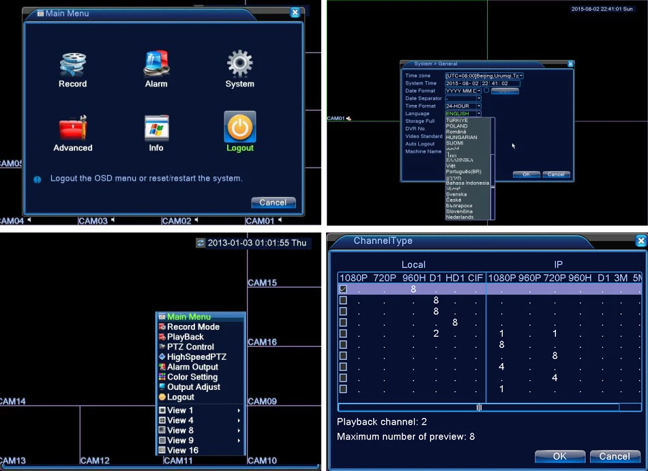The image size is (648, 471).
Task: Click the View 16 grid icon
Action: (x=162, y=451)
